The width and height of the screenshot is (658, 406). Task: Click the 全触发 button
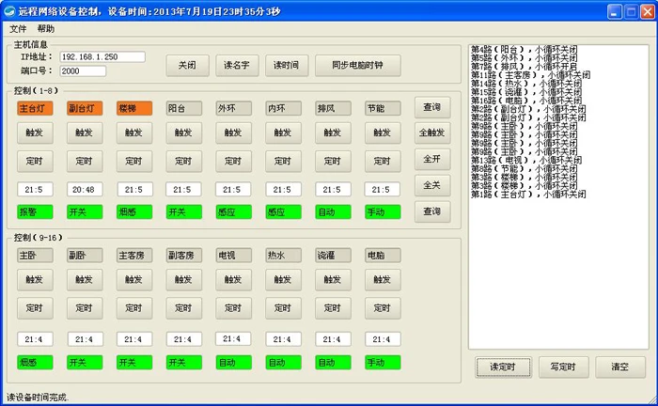(x=432, y=133)
